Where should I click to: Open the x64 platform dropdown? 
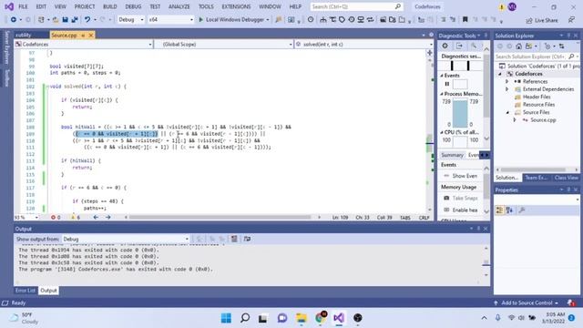point(171,20)
